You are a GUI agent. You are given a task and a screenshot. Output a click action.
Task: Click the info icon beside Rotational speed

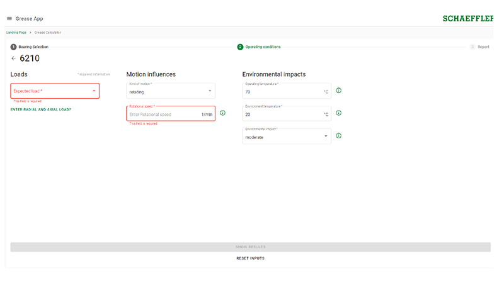pyautogui.click(x=222, y=113)
